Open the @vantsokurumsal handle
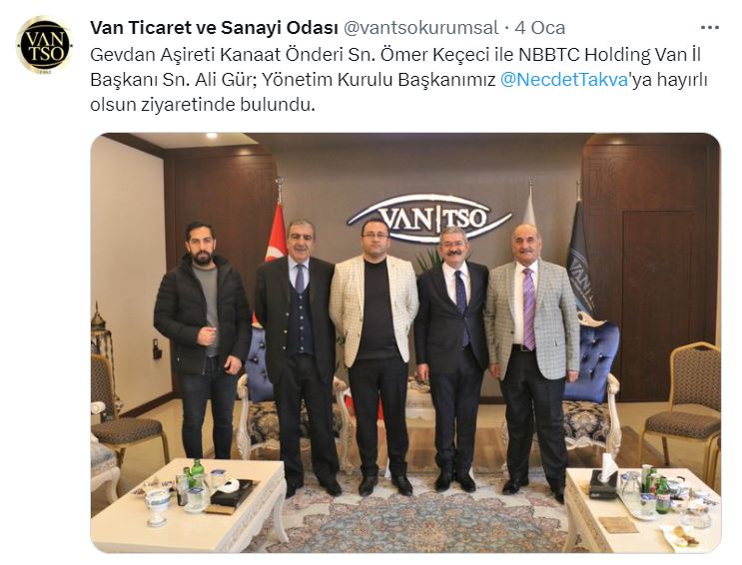 420,28
